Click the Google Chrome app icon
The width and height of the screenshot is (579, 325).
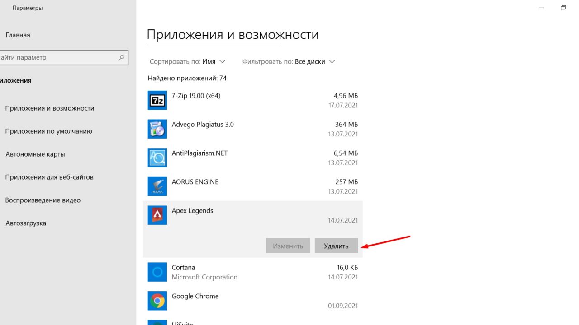[x=157, y=301]
